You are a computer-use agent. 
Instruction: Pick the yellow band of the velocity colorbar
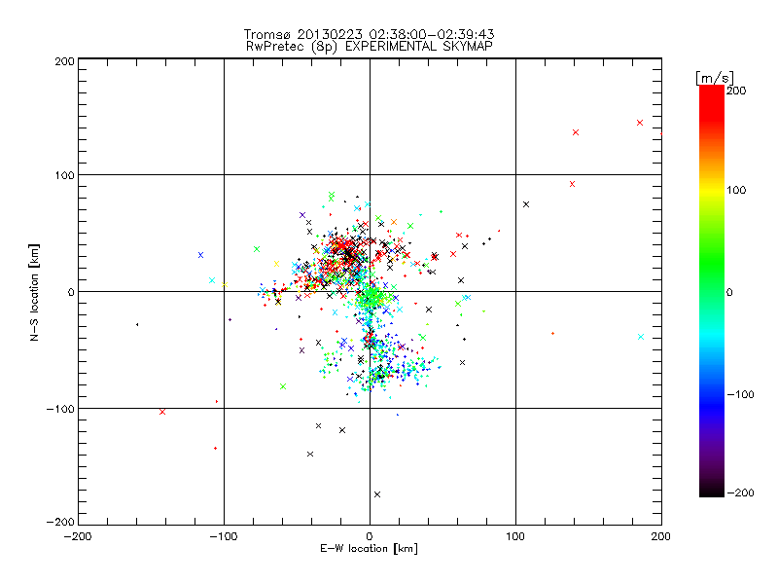pos(712,190)
